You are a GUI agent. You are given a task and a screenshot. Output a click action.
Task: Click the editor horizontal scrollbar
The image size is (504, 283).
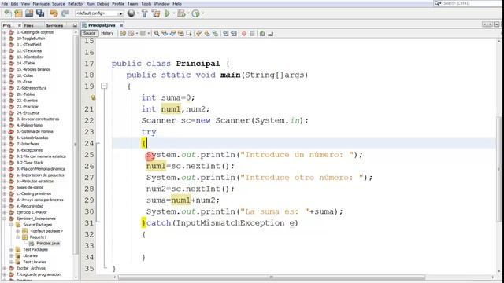(x=272, y=277)
